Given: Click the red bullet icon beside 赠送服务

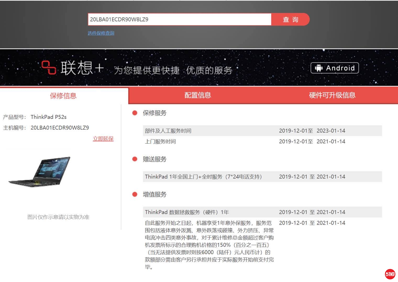Looking at the screenshot, I should pos(135,159).
